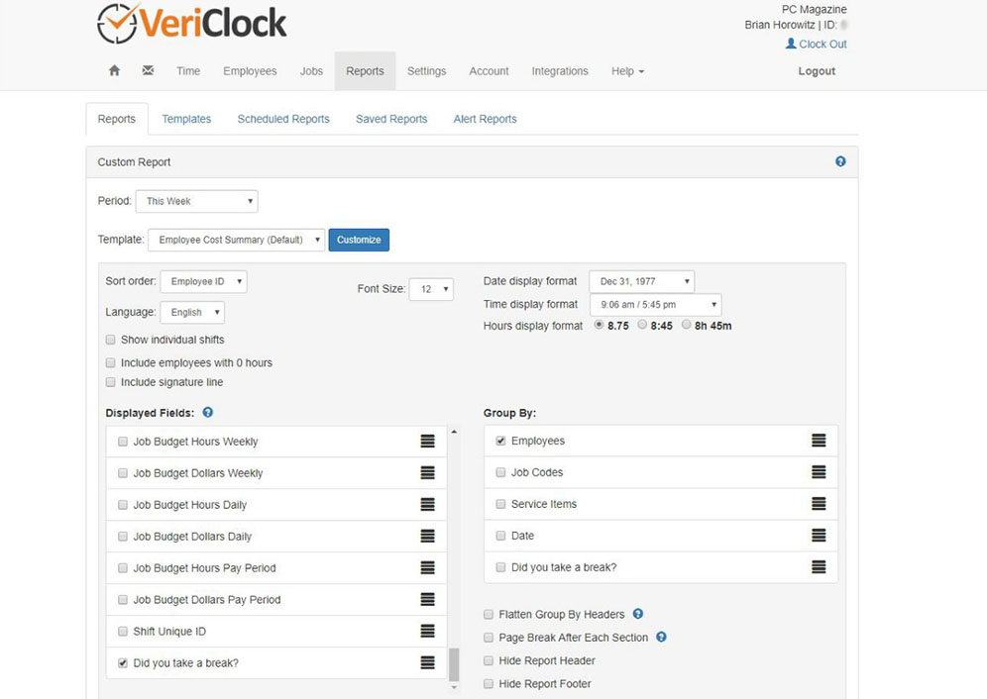Viewport: 987px width, 699px height.
Task: Click the reorder icon beside Shift Unique ID
Action: tap(427, 631)
